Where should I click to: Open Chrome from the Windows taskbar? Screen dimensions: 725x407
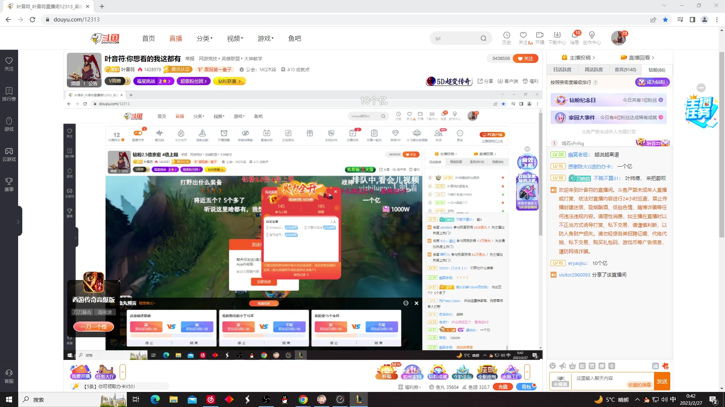click(x=303, y=399)
